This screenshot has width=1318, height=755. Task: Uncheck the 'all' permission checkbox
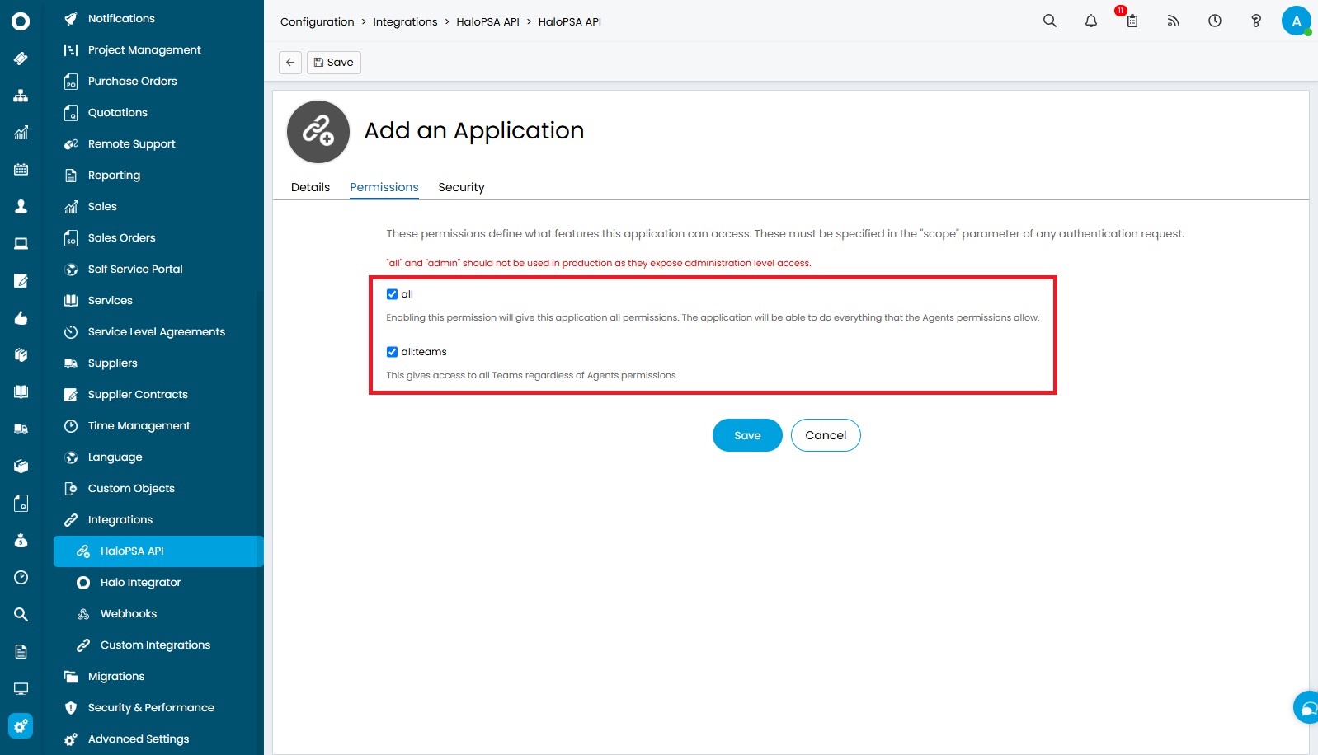(x=393, y=294)
